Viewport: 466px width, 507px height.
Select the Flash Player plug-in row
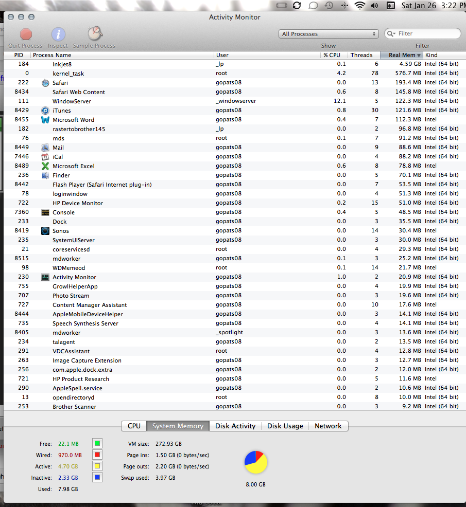point(235,184)
